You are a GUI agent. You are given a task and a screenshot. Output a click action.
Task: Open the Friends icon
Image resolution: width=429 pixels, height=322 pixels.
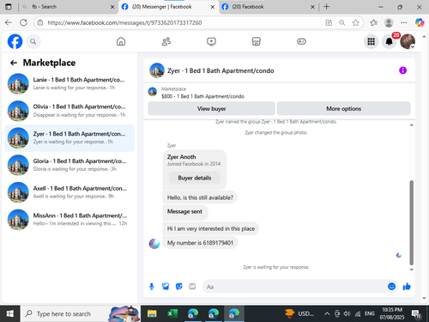(166, 42)
